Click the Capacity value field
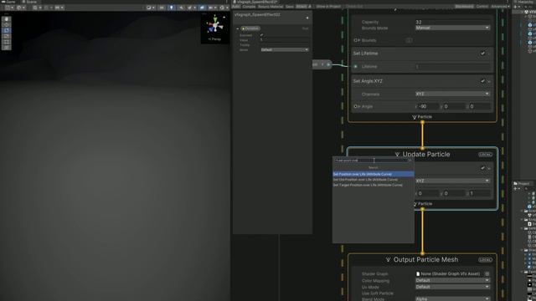 (x=452, y=22)
